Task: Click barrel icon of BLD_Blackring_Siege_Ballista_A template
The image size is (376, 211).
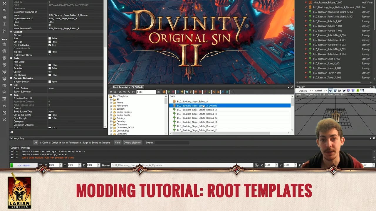Action: (174, 101)
